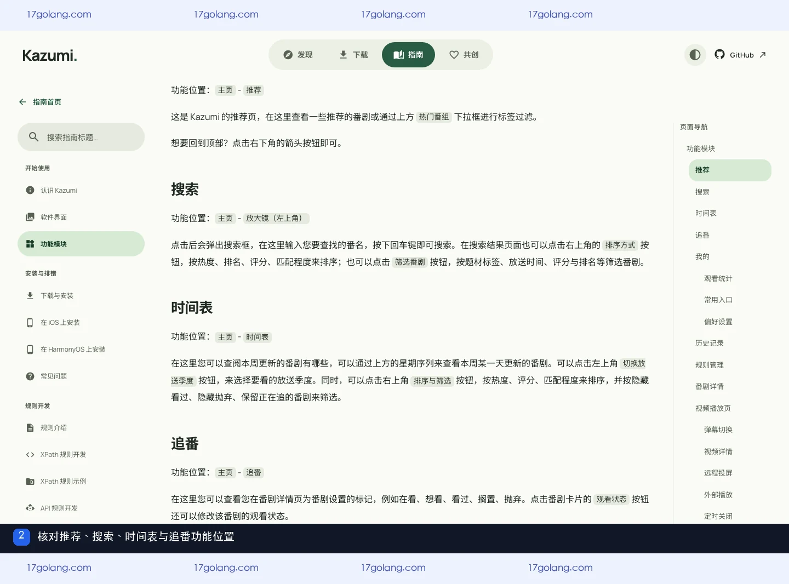Jump to 时间表 in page navigation
The width and height of the screenshot is (789, 584).
point(706,213)
